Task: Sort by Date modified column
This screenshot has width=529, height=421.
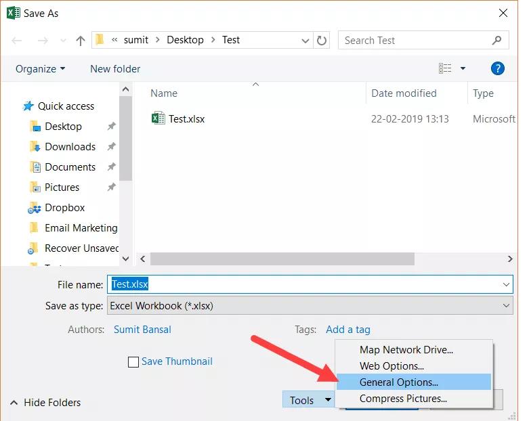Action: [x=404, y=93]
